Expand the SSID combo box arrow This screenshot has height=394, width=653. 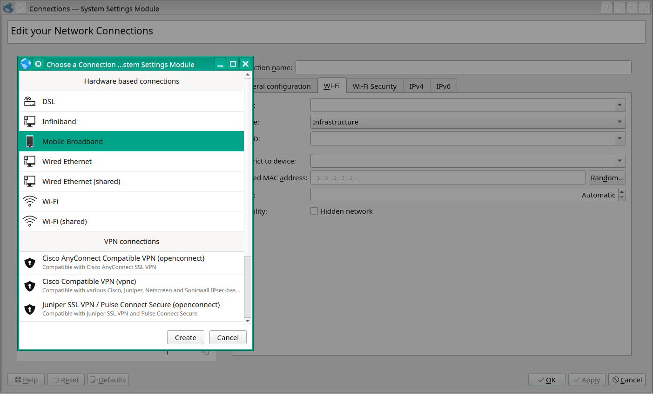(620, 105)
